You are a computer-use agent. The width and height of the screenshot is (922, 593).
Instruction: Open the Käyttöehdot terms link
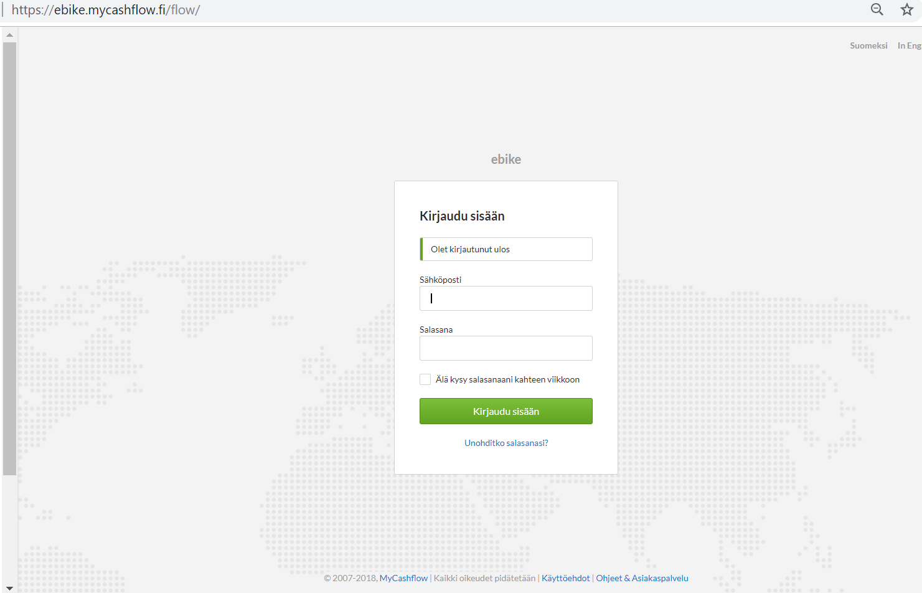pyautogui.click(x=565, y=578)
